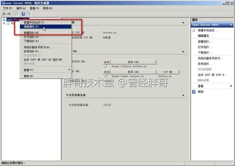Toggle the show/hide console tree toolbar icon
235x166 pixels.
coord(17,14)
